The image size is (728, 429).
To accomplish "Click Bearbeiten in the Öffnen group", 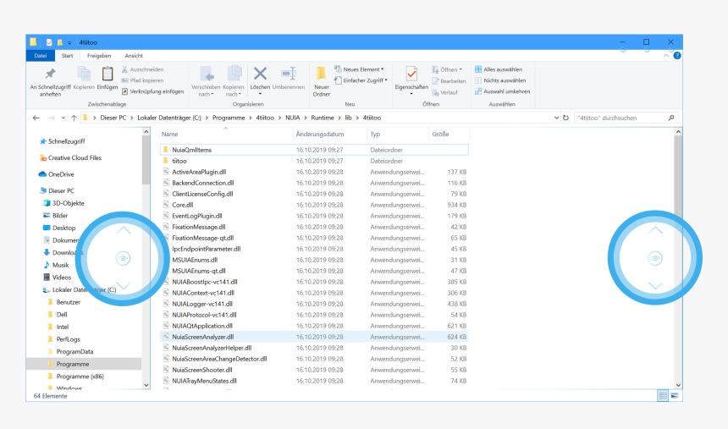I will [449, 80].
